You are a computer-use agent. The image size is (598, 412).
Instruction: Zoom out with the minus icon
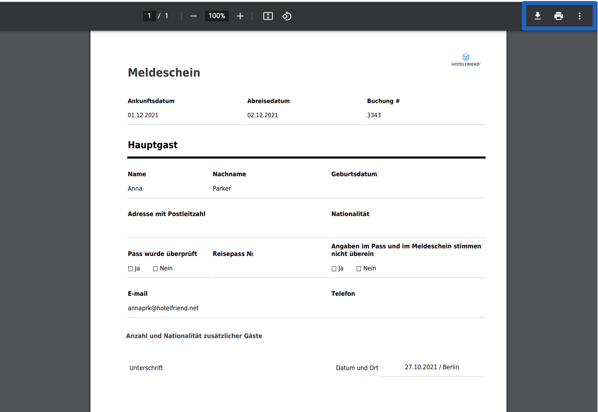pos(193,16)
